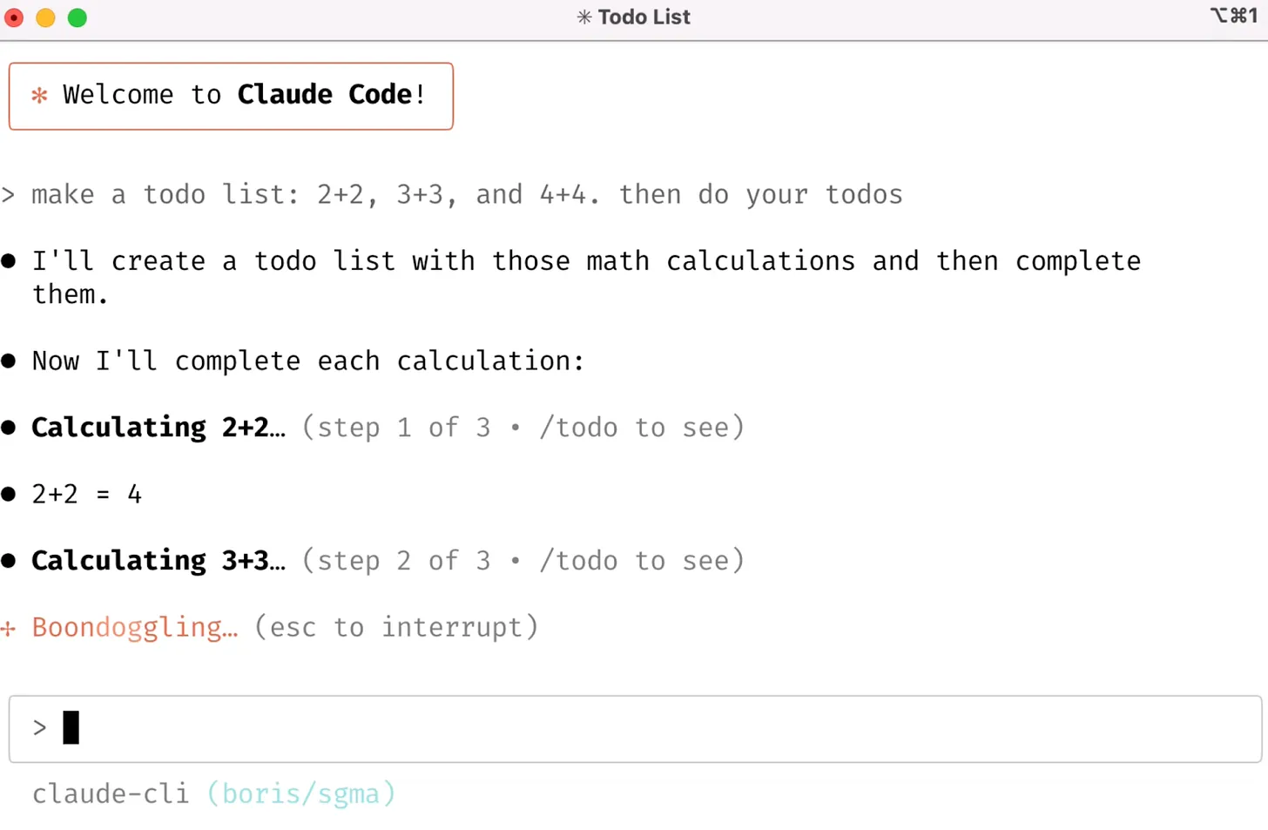Click the 'Todo List' window title
Image resolution: width=1268 pixels, height=830 pixels.
pyautogui.click(x=644, y=17)
